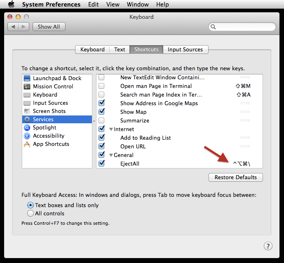Go back with the left arrow button
Image resolution: width=284 pixels, height=263 pixels.
(x=13, y=27)
